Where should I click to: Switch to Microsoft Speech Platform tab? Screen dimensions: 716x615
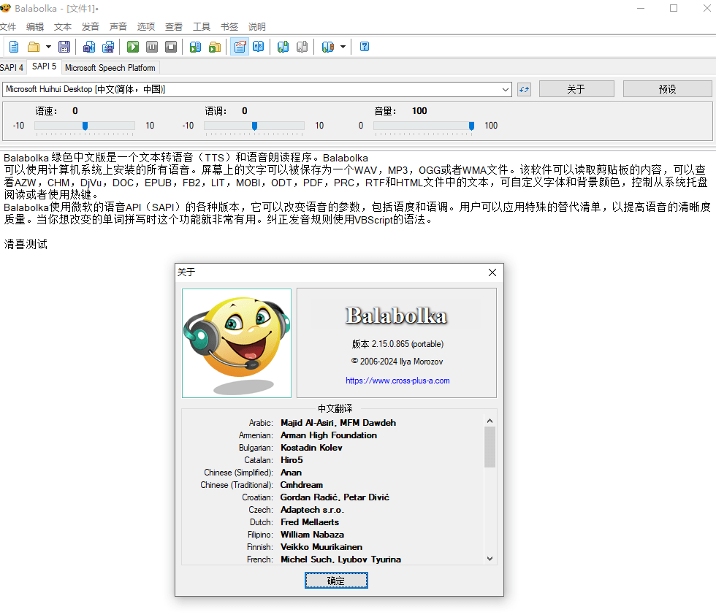[110, 68]
